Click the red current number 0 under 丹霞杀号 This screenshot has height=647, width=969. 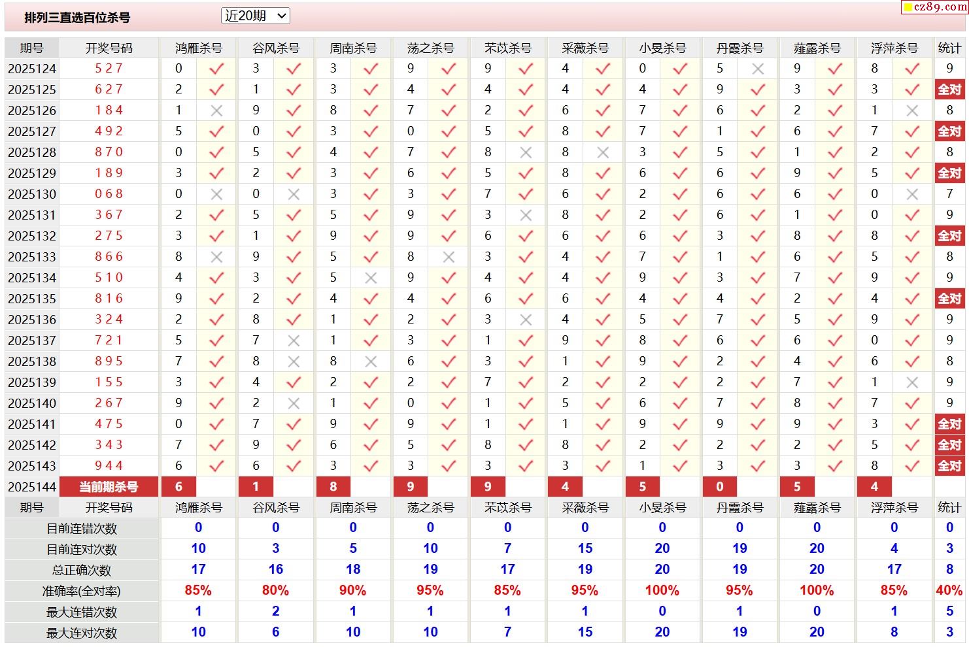pyautogui.click(x=720, y=487)
